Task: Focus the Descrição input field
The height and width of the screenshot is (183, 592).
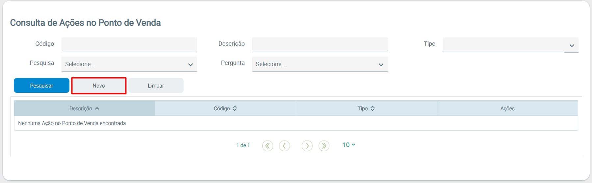Action: coord(320,45)
